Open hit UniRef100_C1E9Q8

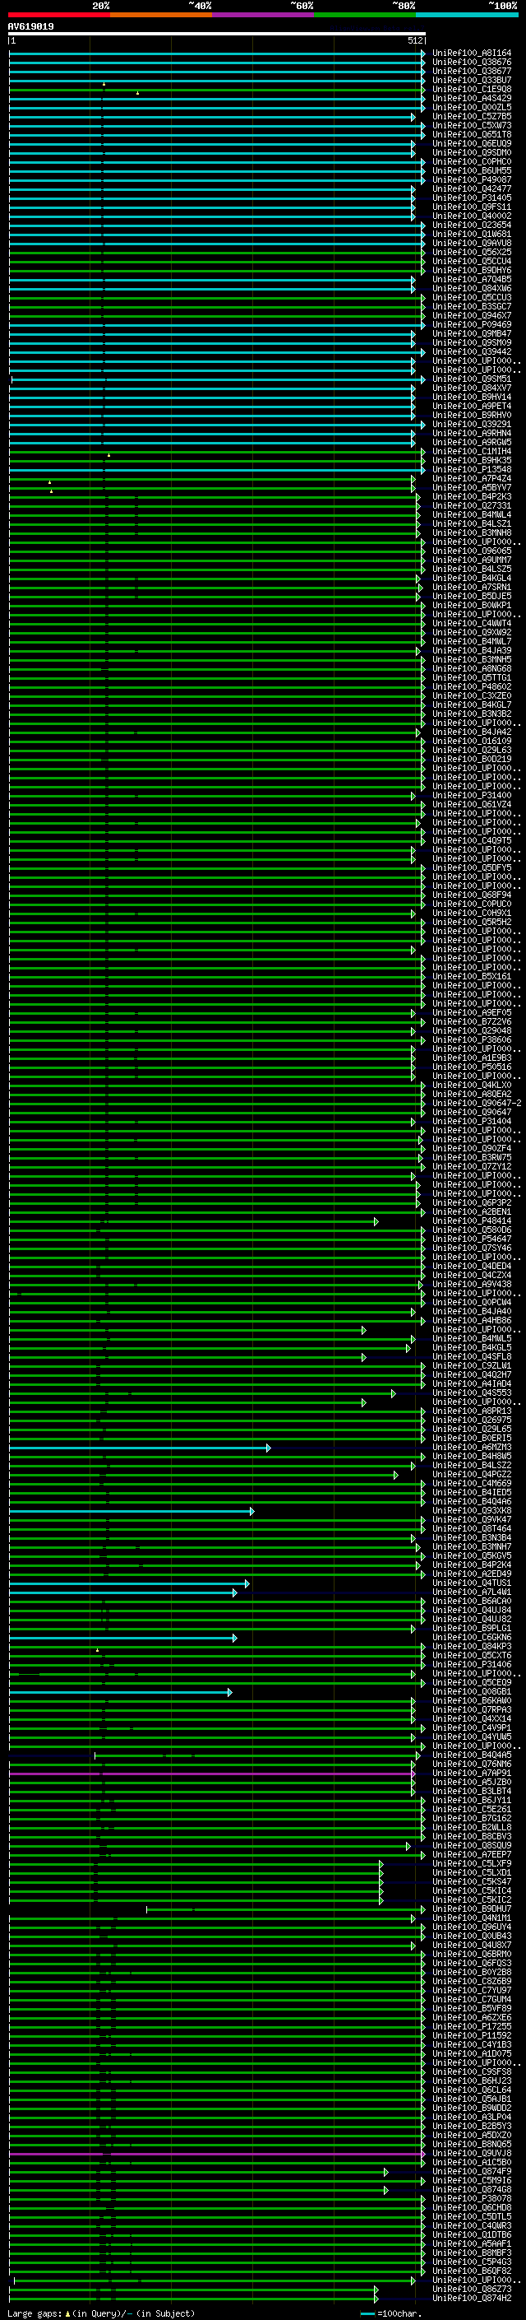tap(472, 89)
